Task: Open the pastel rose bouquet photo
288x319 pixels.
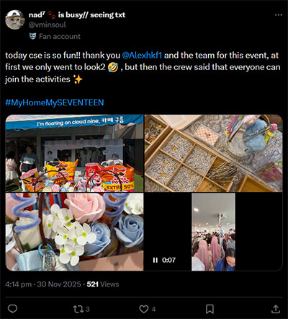Action: click(74, 232)
